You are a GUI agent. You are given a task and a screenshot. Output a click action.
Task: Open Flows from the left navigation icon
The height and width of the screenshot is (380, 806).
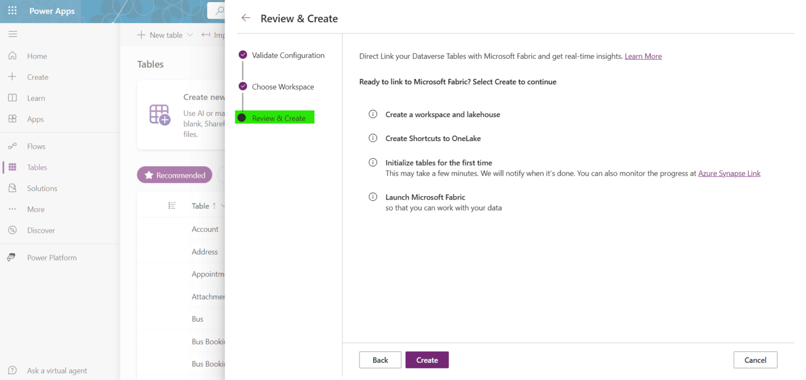point(13,146)
